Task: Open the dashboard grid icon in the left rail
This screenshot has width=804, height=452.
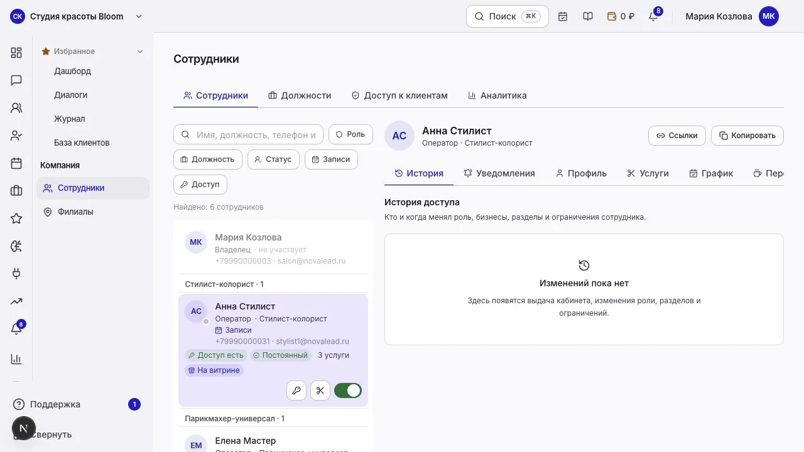Action: point(16,53)
